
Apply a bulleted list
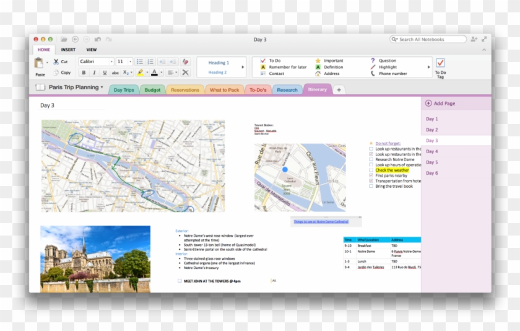point(140,61)
